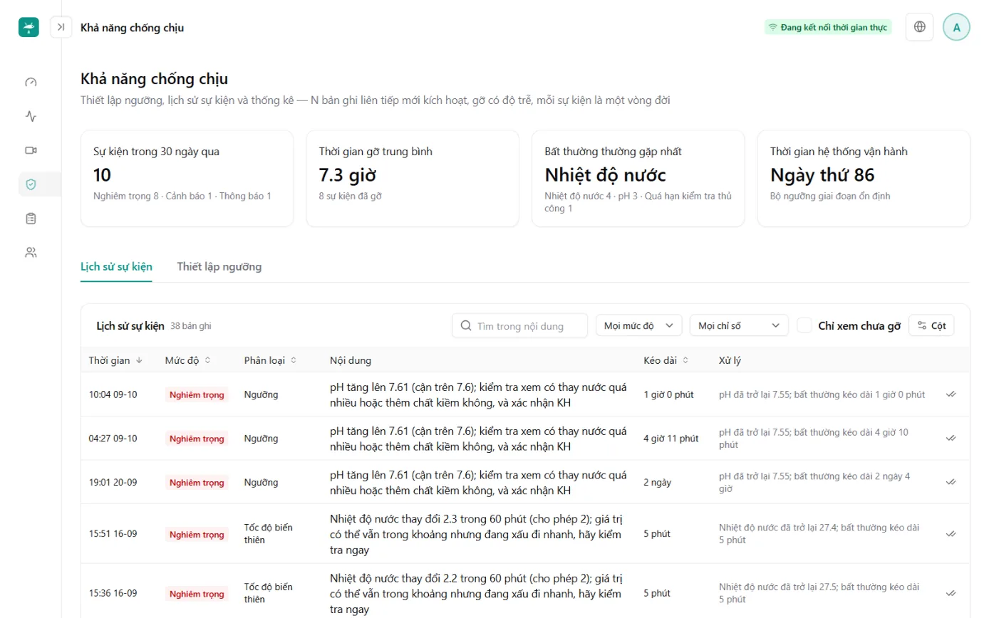Screen dimensions: 989x618
Task: Open the users icon in sidebar
Action: [31, 252]
